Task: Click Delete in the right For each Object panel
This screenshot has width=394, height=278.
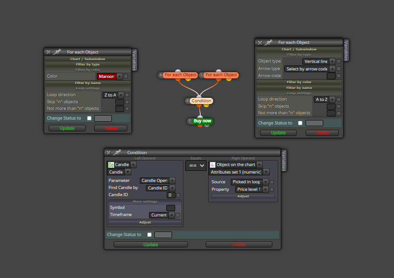Action: click(322, 133)
